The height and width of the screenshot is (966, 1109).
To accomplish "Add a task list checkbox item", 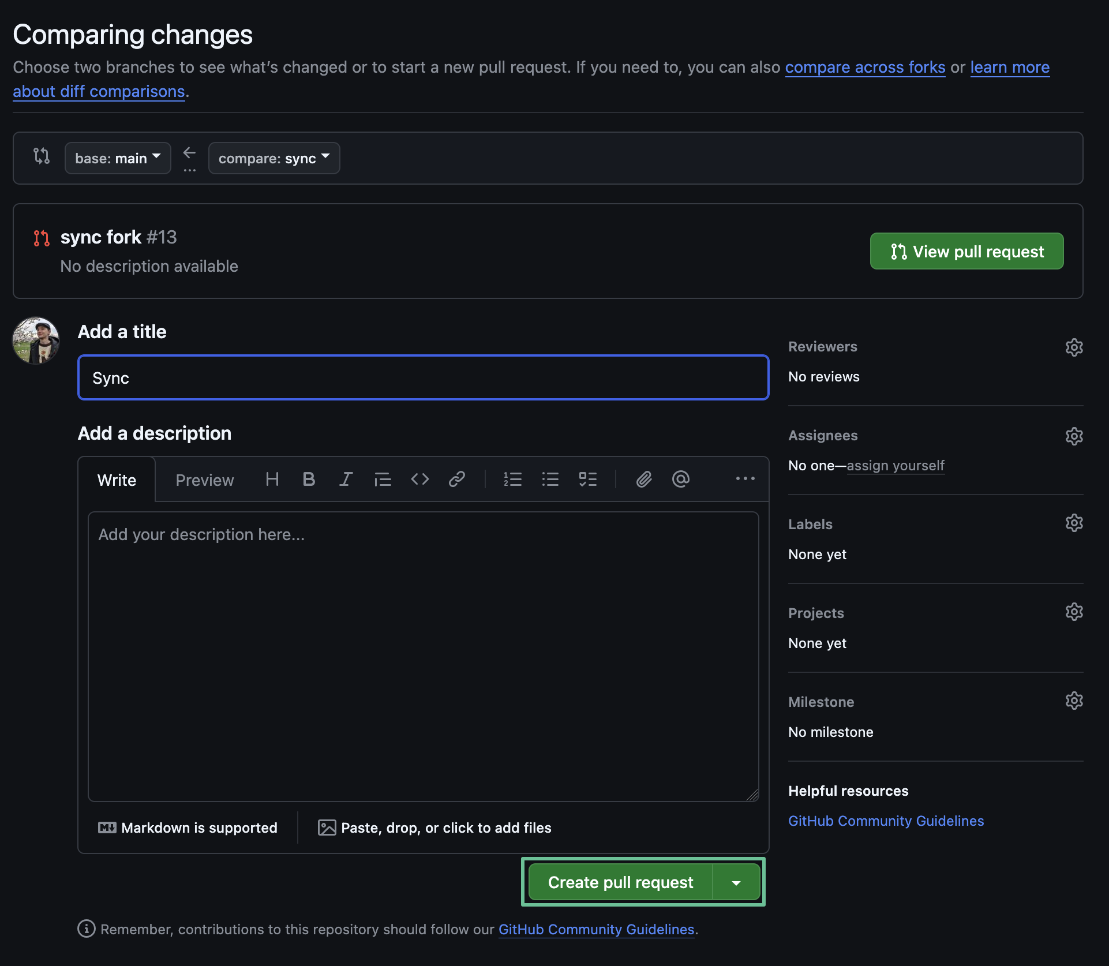I will [x=587, y=480].
